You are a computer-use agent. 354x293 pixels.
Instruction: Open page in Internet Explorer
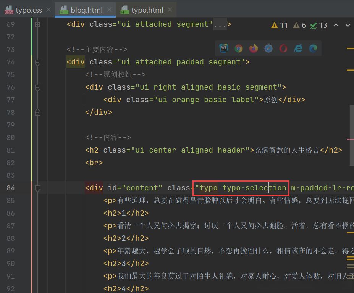click(x=298, y=48)
